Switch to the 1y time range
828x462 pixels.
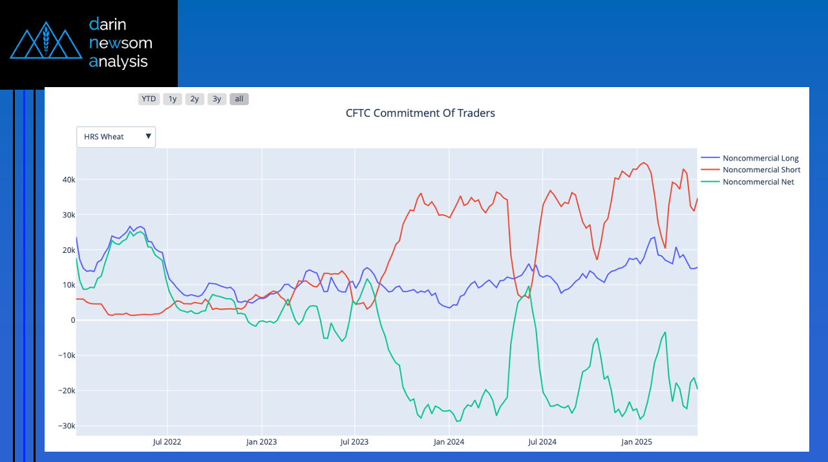(x=173, y=99)
